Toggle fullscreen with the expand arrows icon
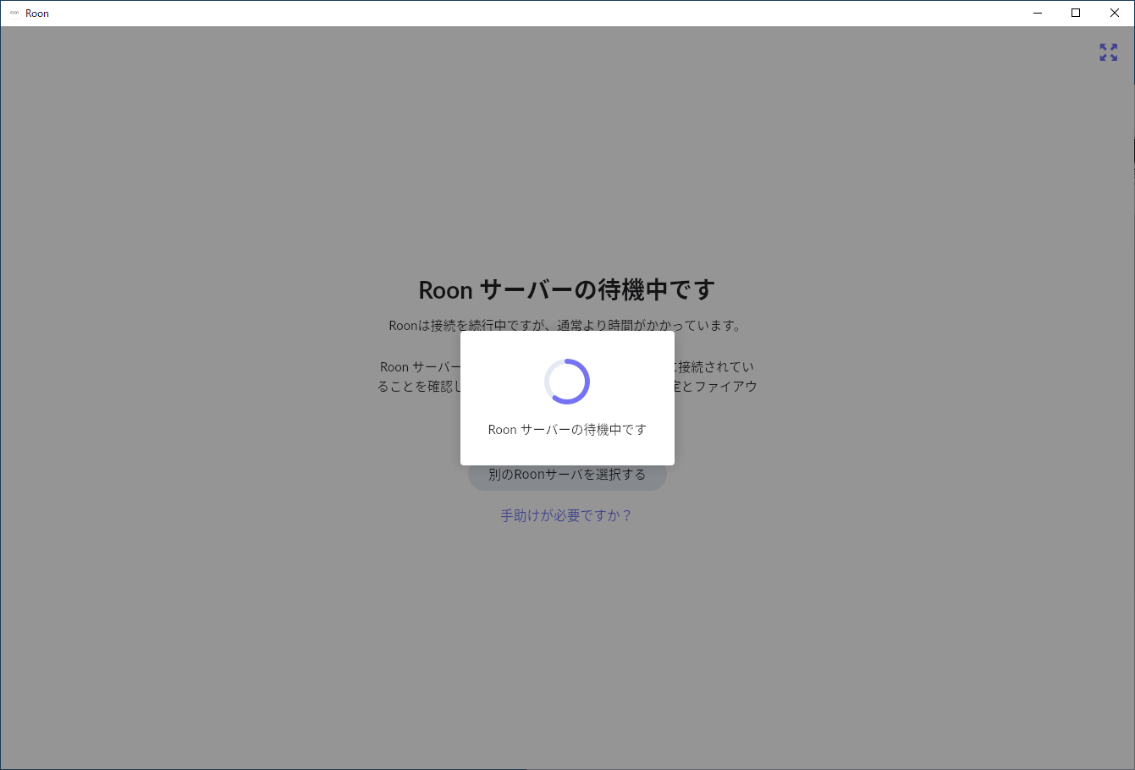 tap(1108, 52)
